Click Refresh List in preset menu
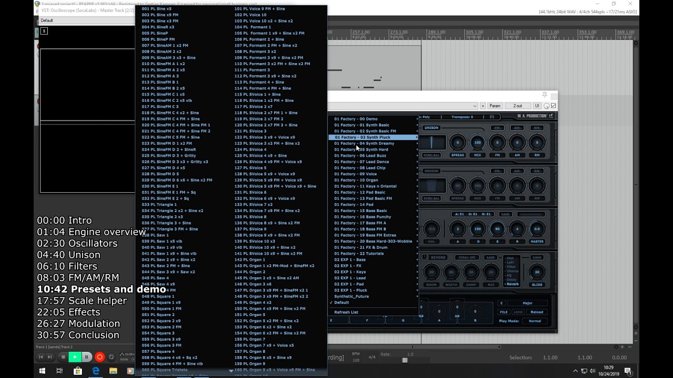673x378 pixels. (x=374, y=312)
